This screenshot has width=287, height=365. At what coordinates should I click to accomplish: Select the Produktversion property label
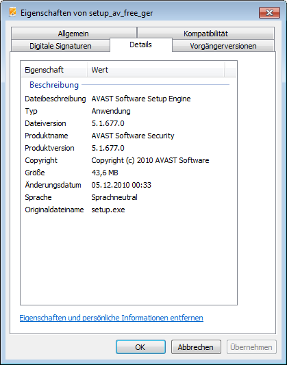49,148
